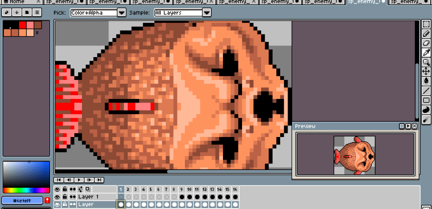Toggle the lock on Layer 1
This screenshot has height=209, width=432.
coord(65,197)
